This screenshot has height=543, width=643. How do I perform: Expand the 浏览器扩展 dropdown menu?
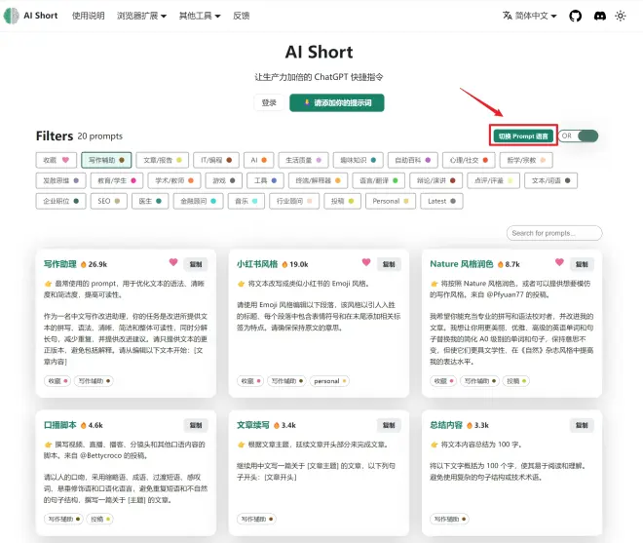(x=141, y=16)
